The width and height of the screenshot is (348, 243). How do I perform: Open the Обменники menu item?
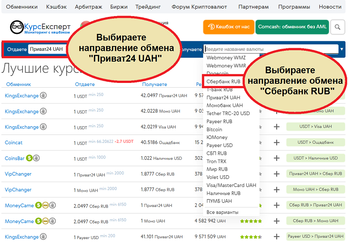click(x=22, y=7)
